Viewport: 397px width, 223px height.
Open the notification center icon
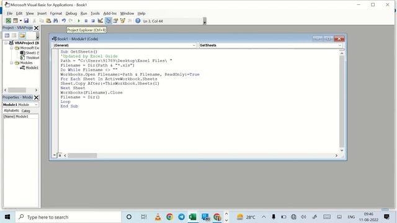[386, 217]
